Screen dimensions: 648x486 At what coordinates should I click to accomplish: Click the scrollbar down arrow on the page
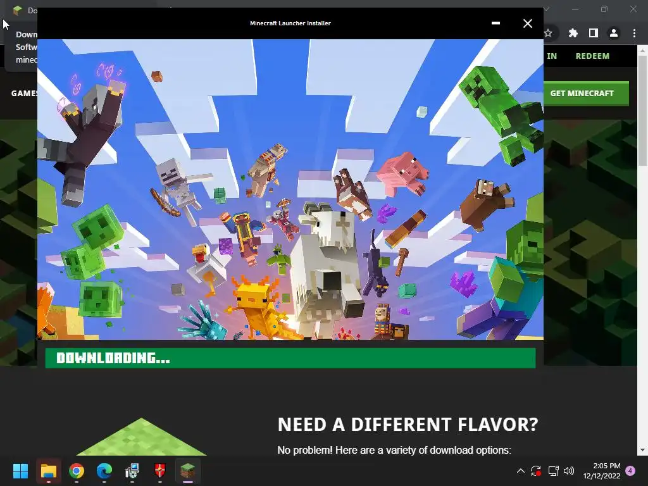[642, 450]
